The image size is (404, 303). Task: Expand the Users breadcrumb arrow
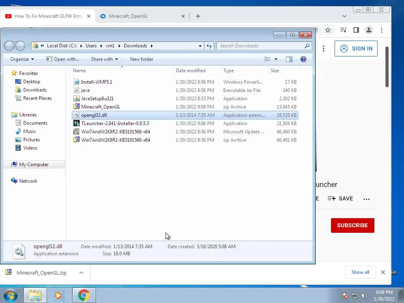pos(101,46)
